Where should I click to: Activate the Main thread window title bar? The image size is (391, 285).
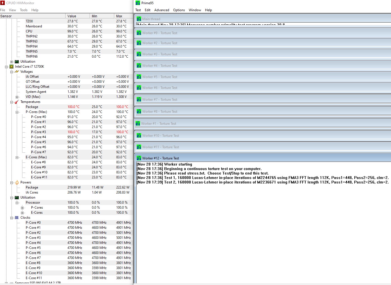[263, 19]
